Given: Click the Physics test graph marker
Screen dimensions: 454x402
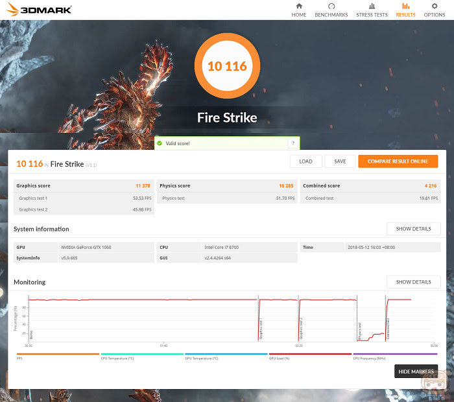Looking at the screenshot, I should 359,331.
